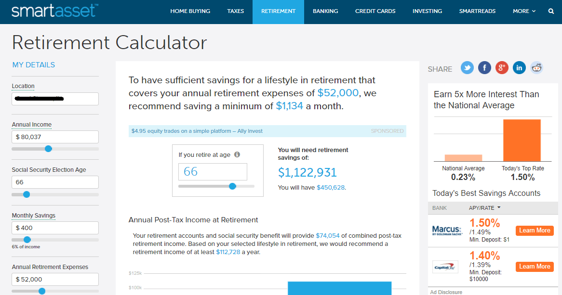Viewport: 562px width, 295px height.
Task: Share calculator on Twitter
Action: 467,68
